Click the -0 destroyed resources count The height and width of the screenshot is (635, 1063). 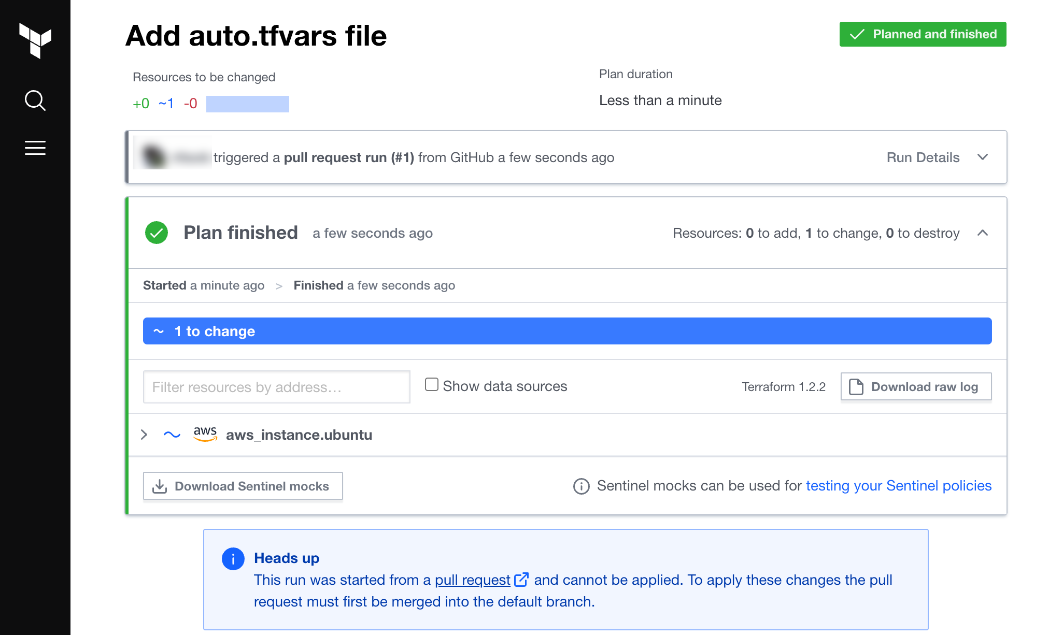(x=190, y=103)
